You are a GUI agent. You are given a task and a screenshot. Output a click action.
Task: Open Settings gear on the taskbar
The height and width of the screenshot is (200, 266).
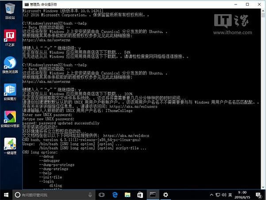point(166,195)
